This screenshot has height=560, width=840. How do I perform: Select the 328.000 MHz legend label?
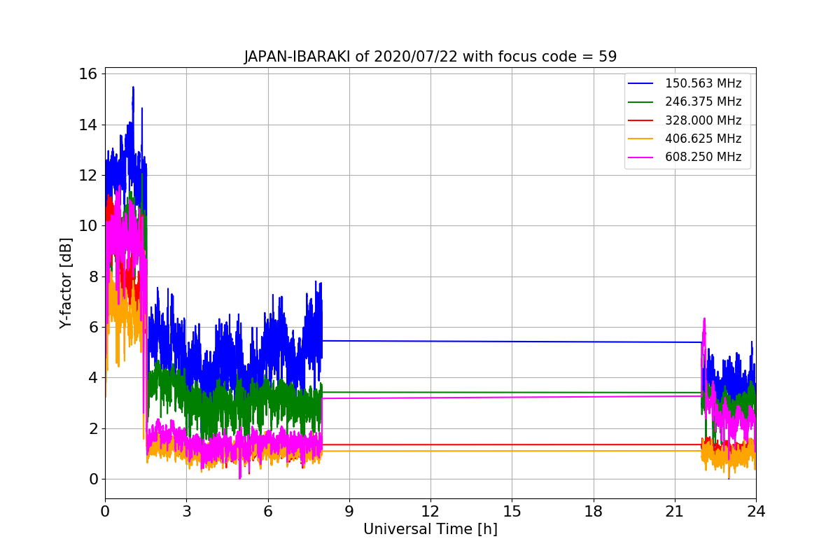703,120
